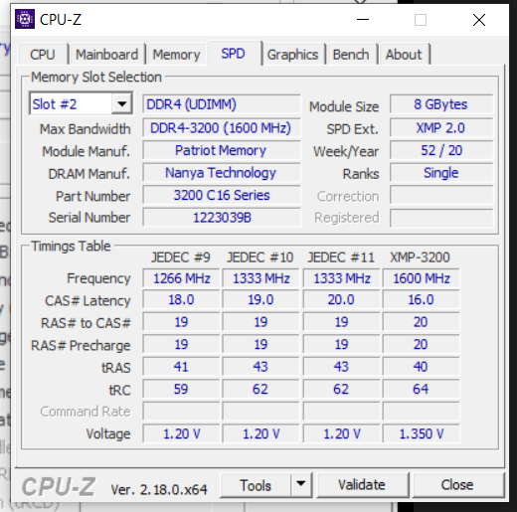Image resolution: width=517 pixels, height=512 pixels.
Task: Click the 16.0 XMP CAS# Latency cell
Action: click(422, 300)
